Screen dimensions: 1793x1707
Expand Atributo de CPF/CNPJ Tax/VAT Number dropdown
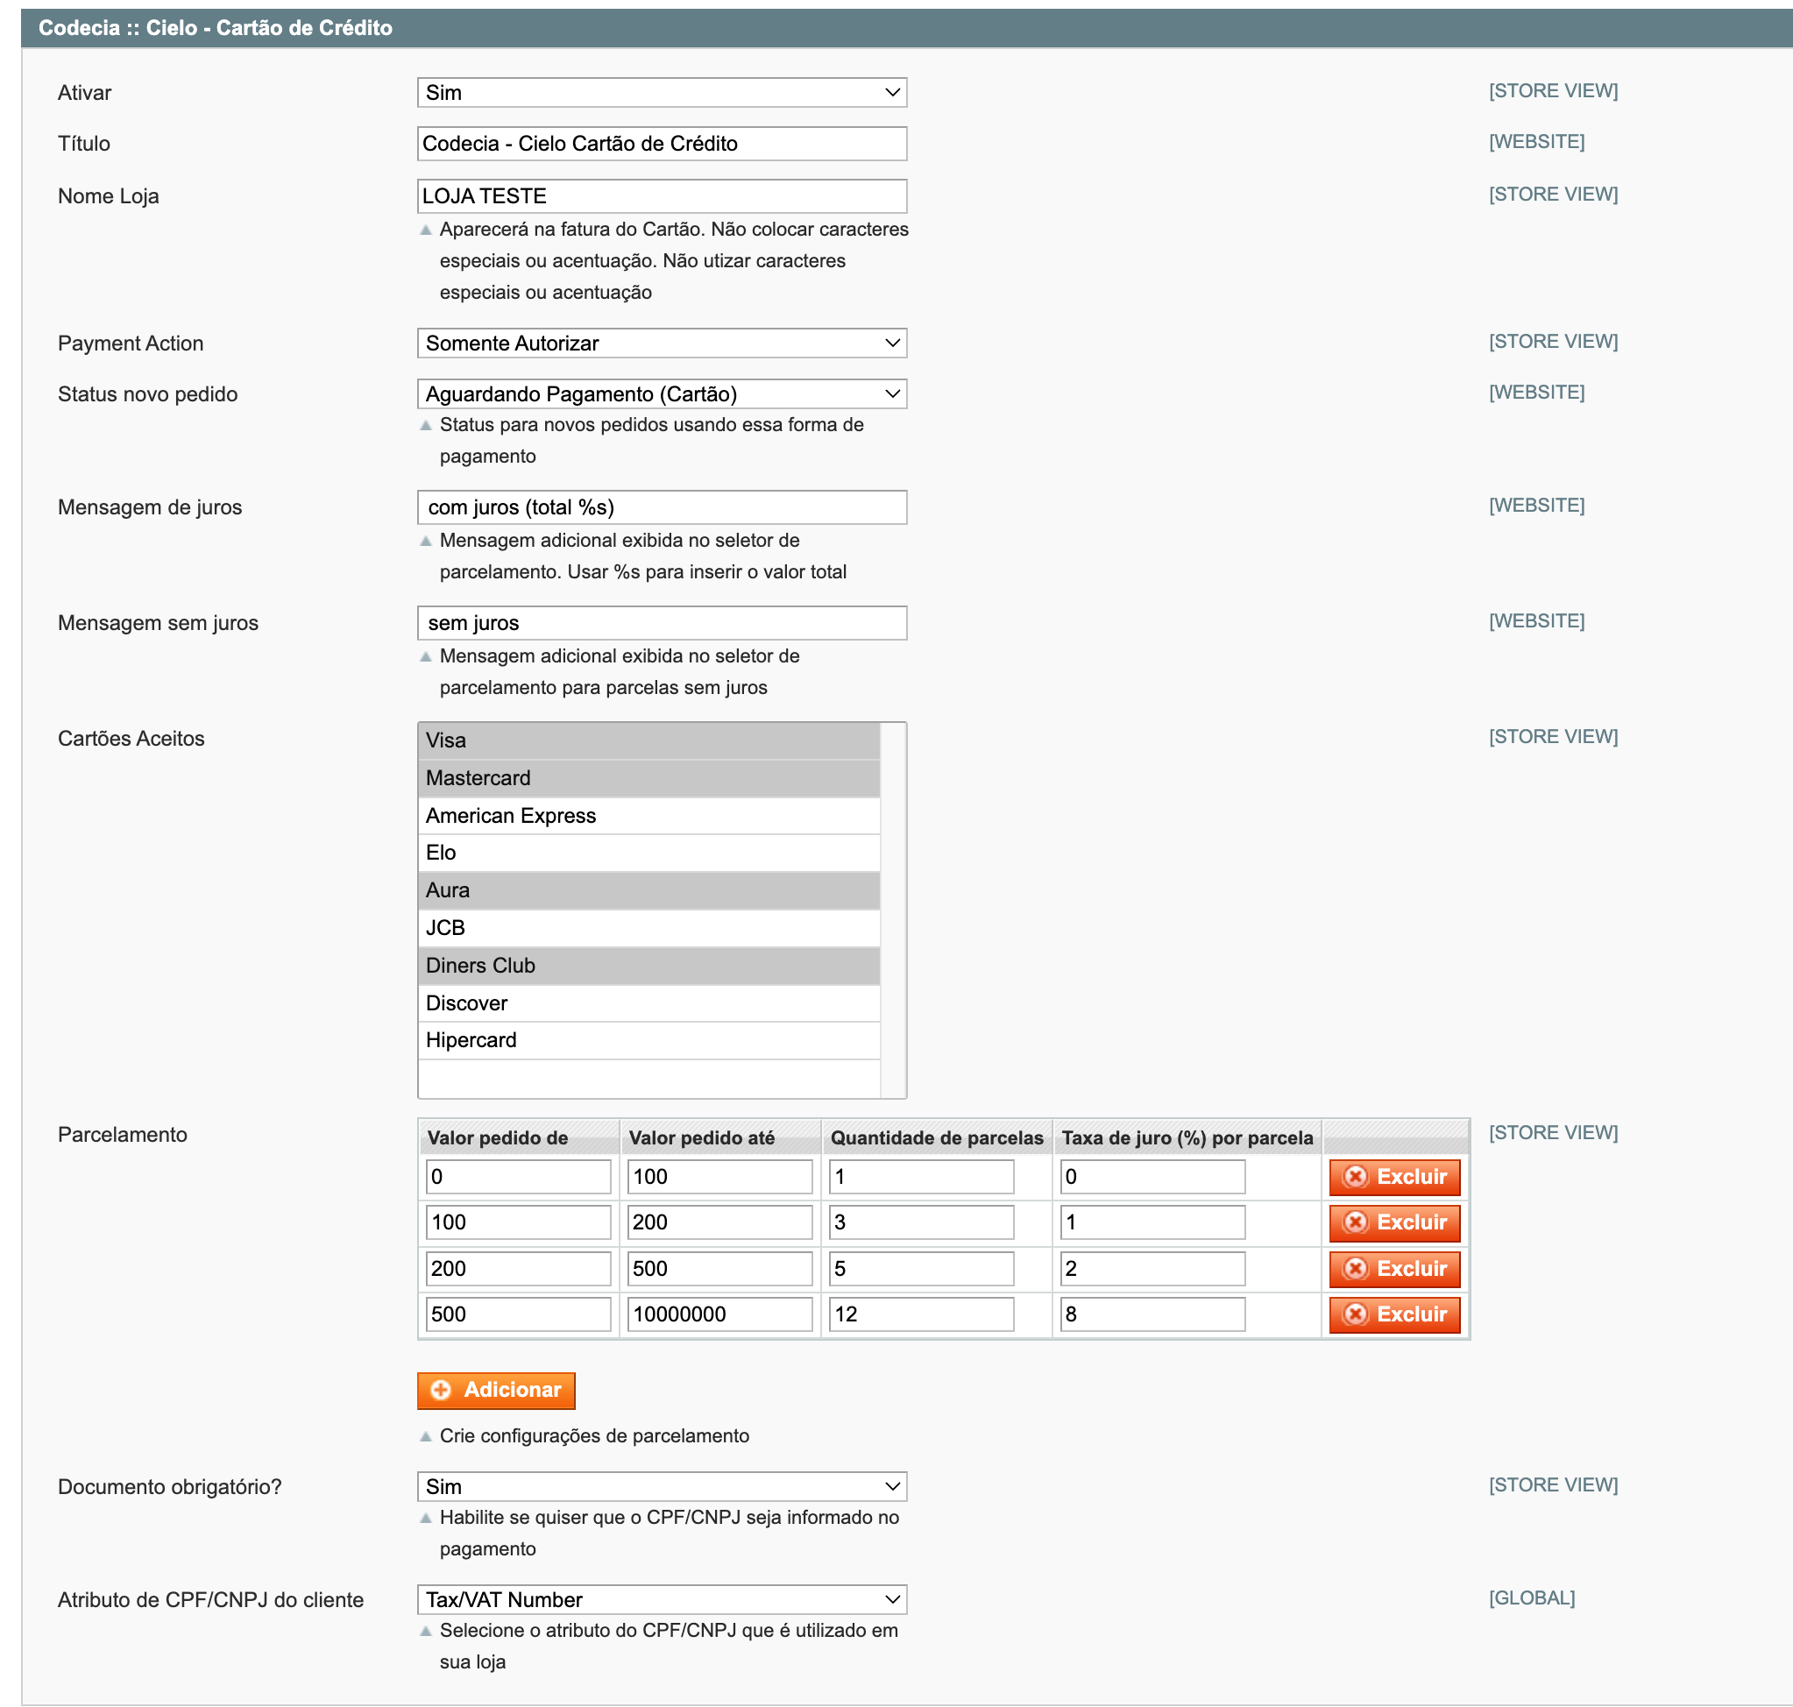662,1598
